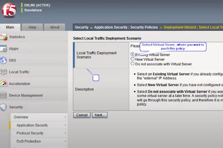Choose Do not associate with Virtual Server

pos(132,63)
